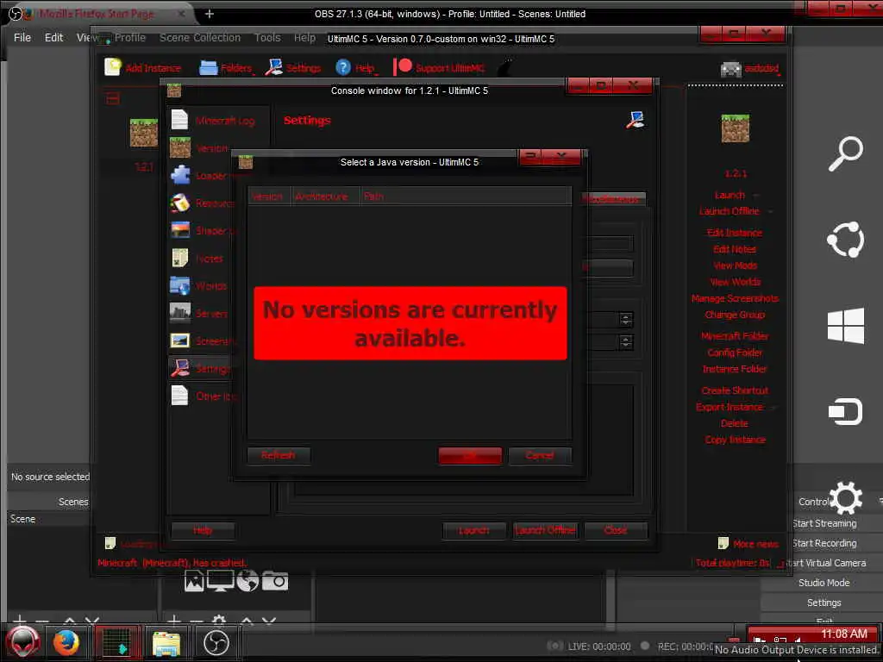Open Minecraft Folder from right panel

pos(735,336)
